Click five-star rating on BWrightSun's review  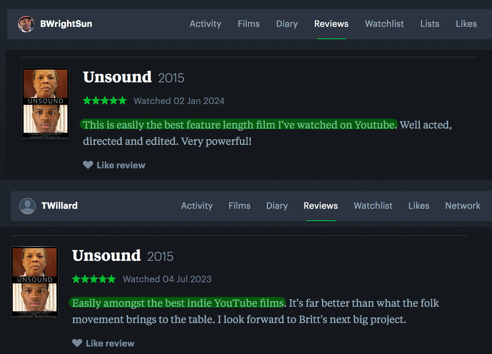(105, 101)
